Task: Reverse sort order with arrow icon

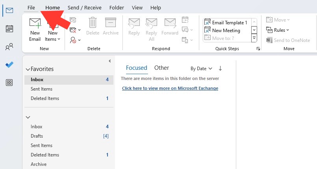Action: pos(221,68)
